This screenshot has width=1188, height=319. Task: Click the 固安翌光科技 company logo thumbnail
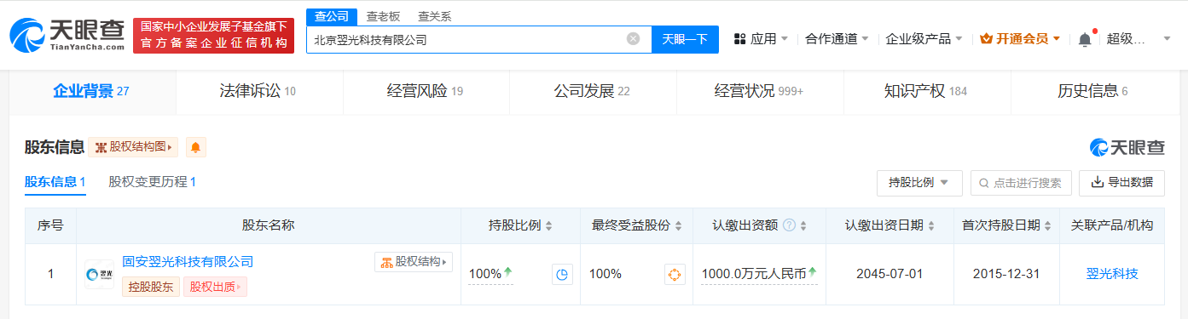point(99,274)
